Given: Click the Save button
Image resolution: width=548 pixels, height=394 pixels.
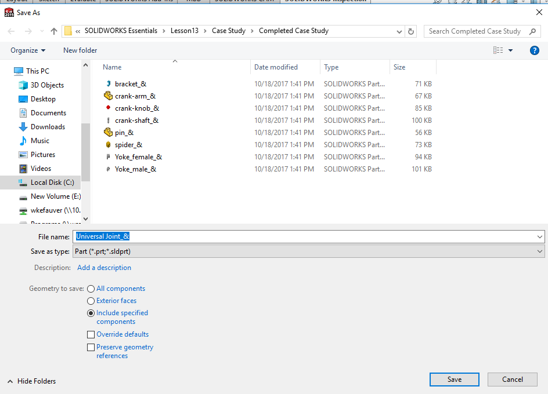Looking at the screenshot, I should pyautogui.click(x=455, y=380).
